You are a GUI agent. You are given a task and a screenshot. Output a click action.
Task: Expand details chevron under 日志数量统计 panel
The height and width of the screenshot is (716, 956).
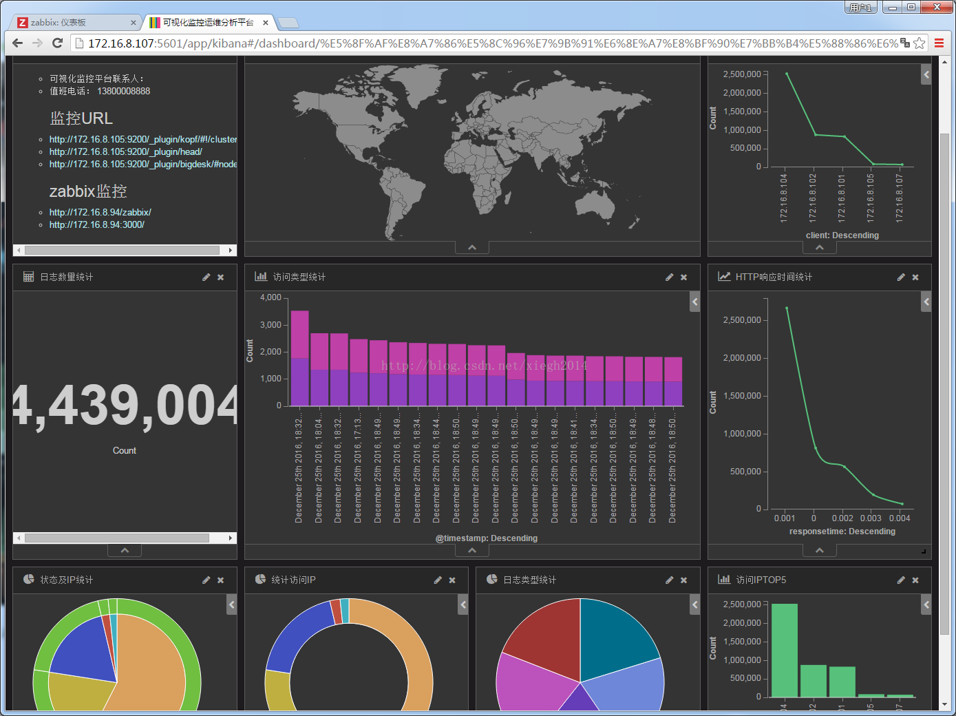pos(125,551)
